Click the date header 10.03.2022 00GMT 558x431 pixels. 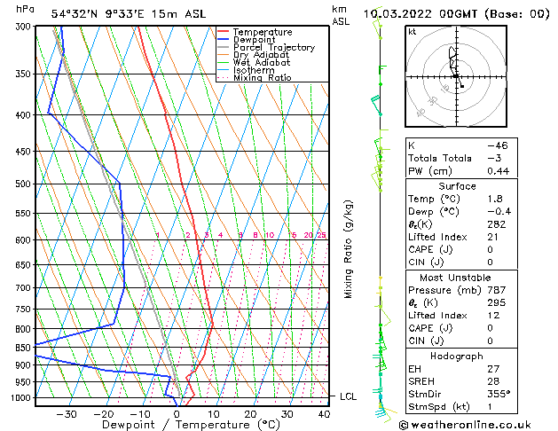coord(420,14)
